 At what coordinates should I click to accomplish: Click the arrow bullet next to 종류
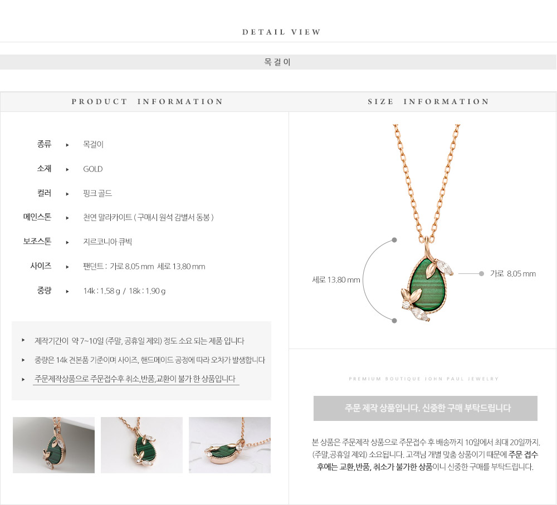coord(67,145)
